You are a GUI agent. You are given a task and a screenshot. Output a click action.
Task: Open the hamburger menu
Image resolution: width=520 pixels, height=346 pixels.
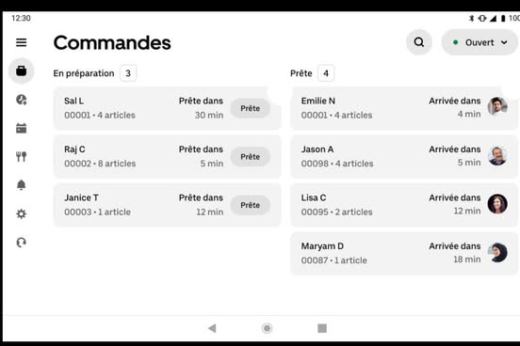22,42
